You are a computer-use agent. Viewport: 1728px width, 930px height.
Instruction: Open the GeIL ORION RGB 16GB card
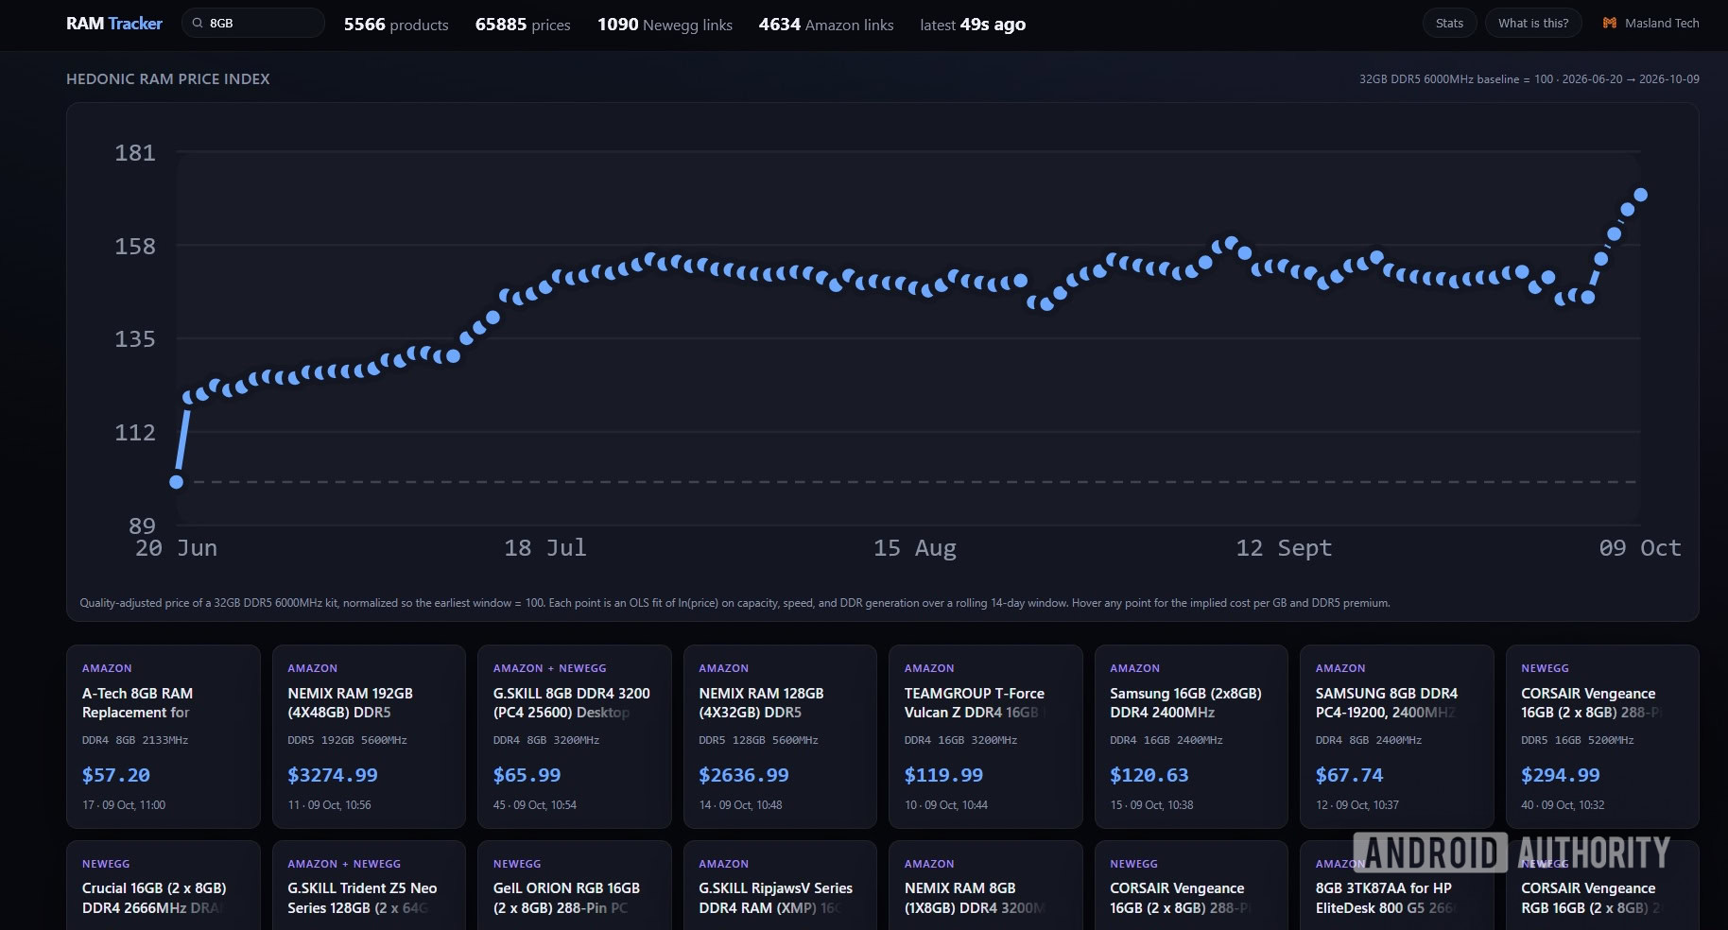[575, 886]
